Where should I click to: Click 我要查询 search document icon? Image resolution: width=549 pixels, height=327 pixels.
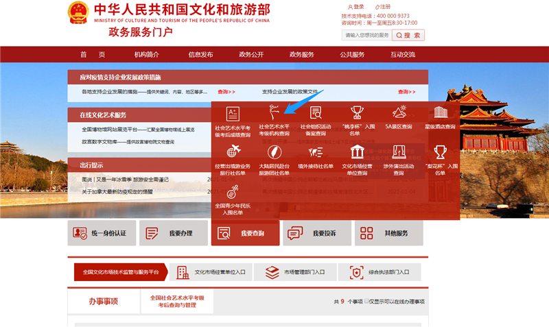[224, 233]
